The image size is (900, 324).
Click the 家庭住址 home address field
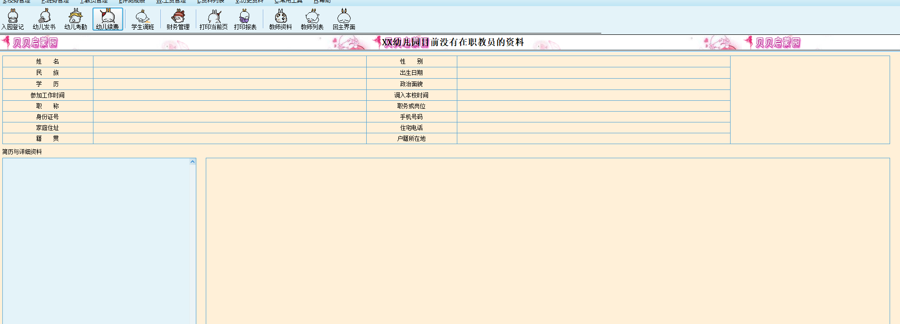point(230,128)
